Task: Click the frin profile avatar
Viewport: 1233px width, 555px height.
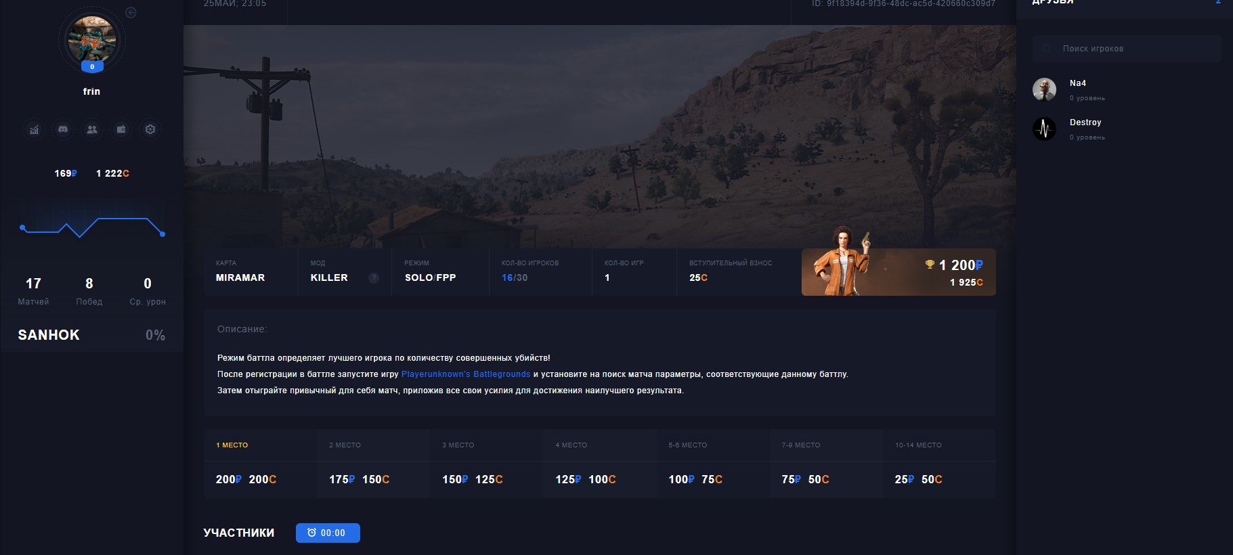Action: [91, 39]
